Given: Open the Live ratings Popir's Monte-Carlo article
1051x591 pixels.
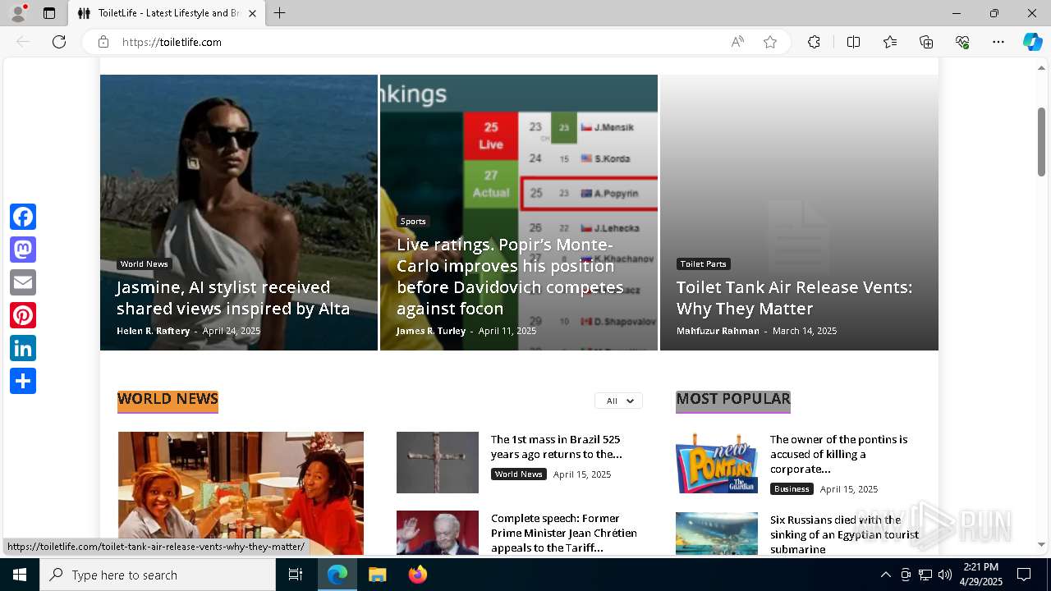Looking at the screenshot, I should pyautogui.click(x=510, y=277).
